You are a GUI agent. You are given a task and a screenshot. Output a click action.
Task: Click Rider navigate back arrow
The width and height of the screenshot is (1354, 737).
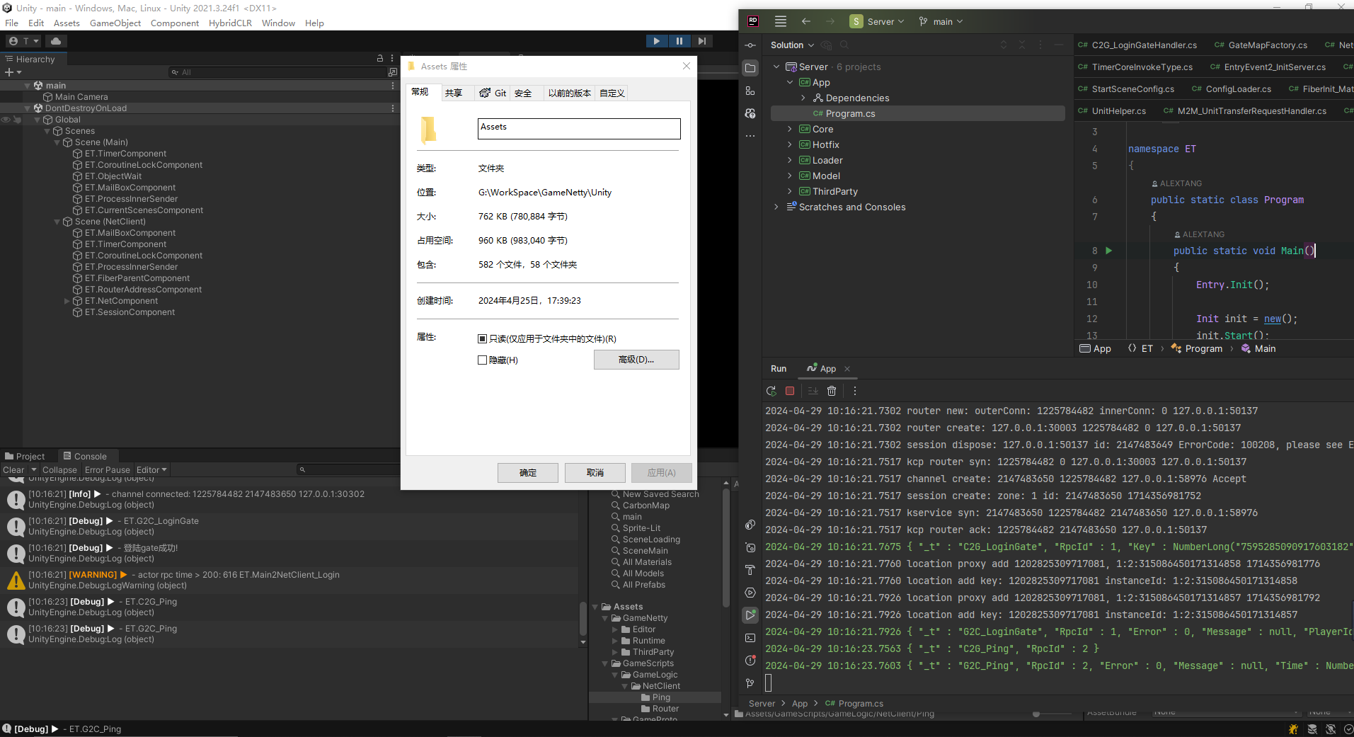coord(806,21)
